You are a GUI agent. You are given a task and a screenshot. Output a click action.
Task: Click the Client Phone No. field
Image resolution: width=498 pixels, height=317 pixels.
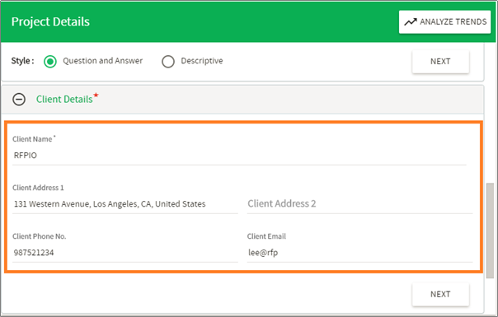pyautogui.click(x=125, y=253)
